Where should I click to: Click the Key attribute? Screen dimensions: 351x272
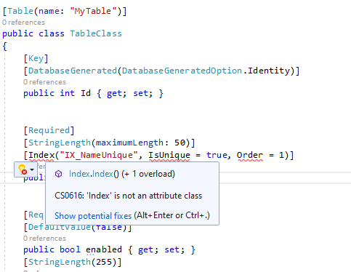[x=36, y=58]
